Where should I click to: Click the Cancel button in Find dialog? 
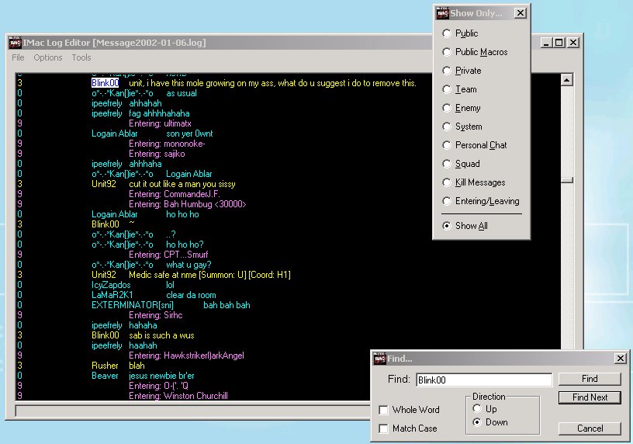pyautogui.click(x=590, y=428)
